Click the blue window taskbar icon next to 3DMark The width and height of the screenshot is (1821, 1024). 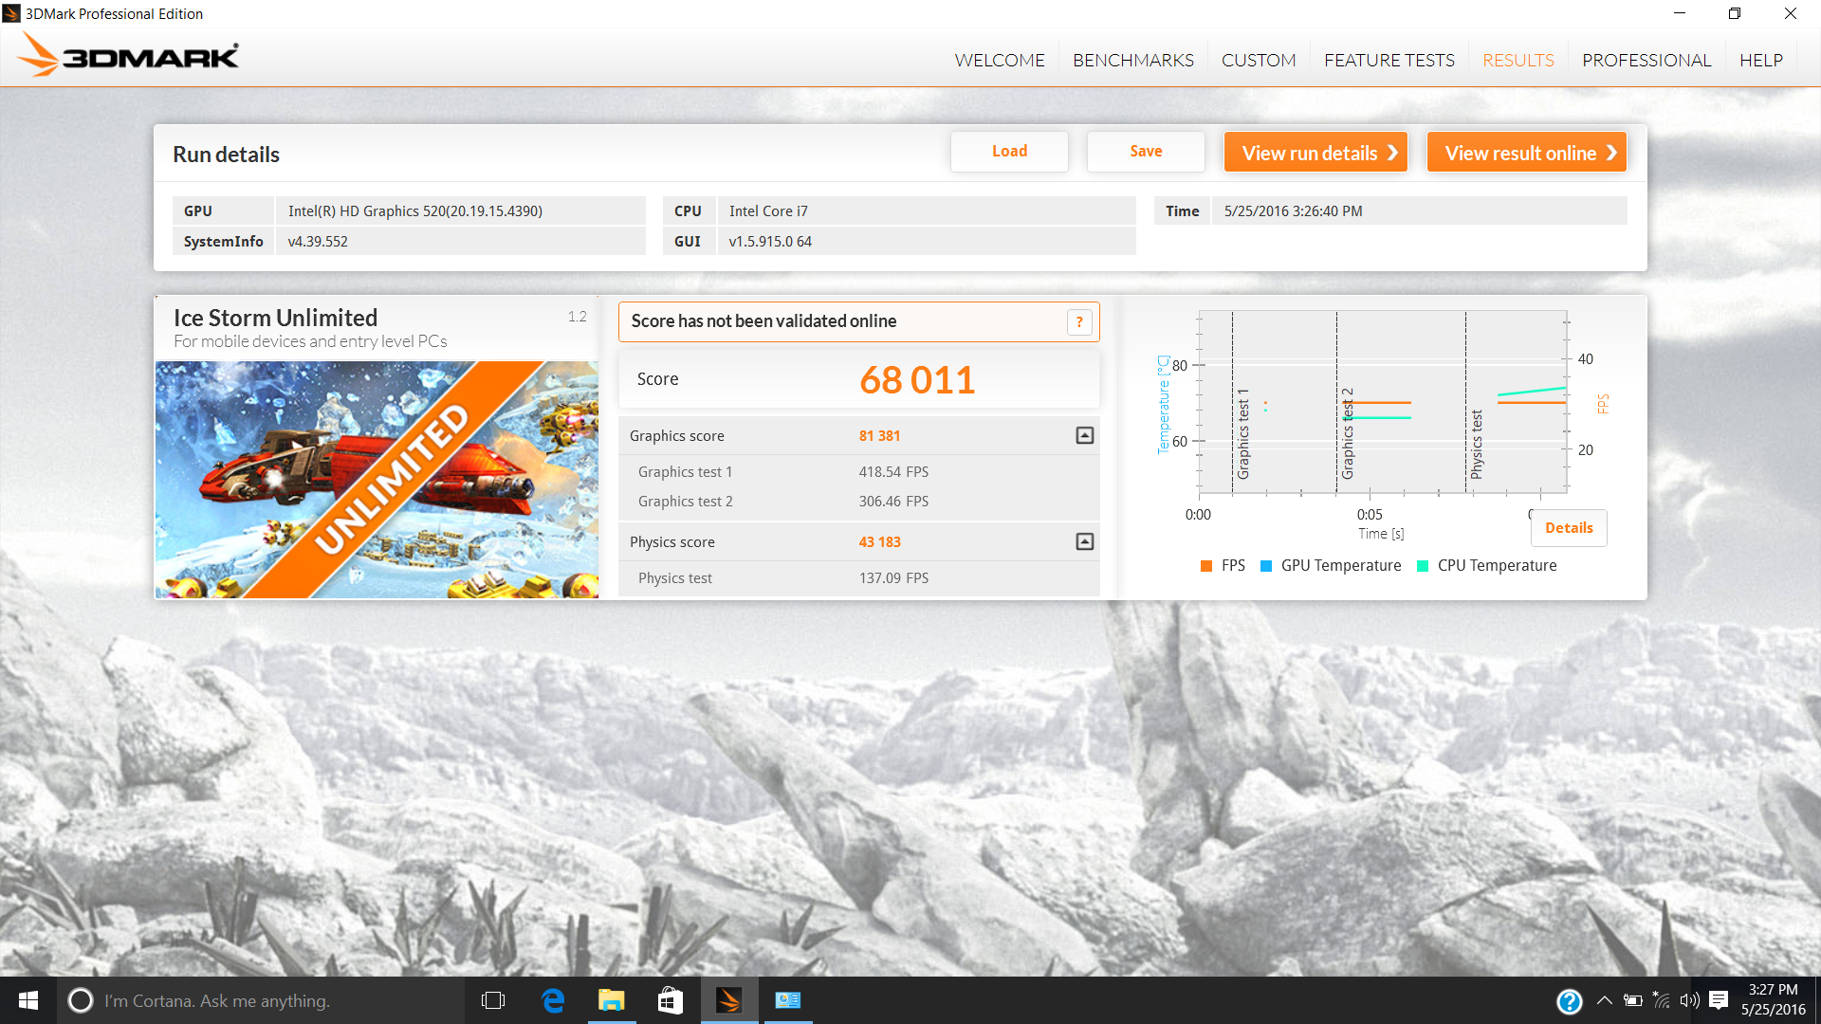click(788, 1000)
